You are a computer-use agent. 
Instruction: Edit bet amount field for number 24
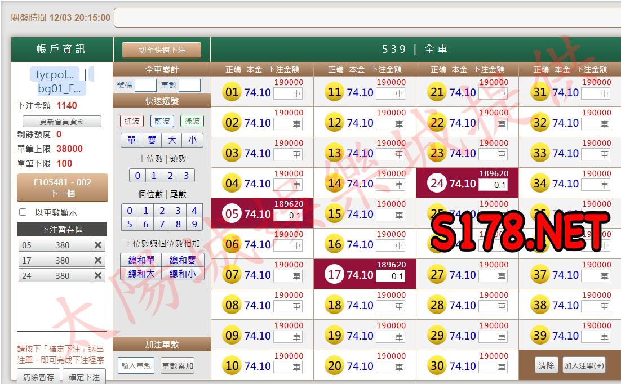493,185
